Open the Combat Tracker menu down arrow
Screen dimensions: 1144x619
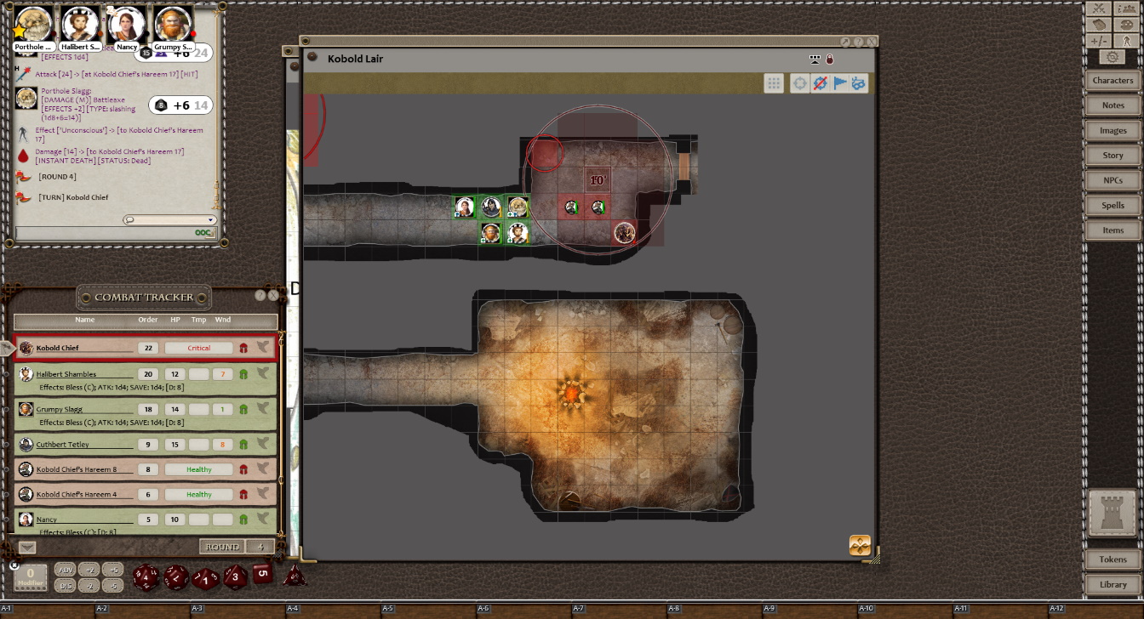tap(27, 548)
